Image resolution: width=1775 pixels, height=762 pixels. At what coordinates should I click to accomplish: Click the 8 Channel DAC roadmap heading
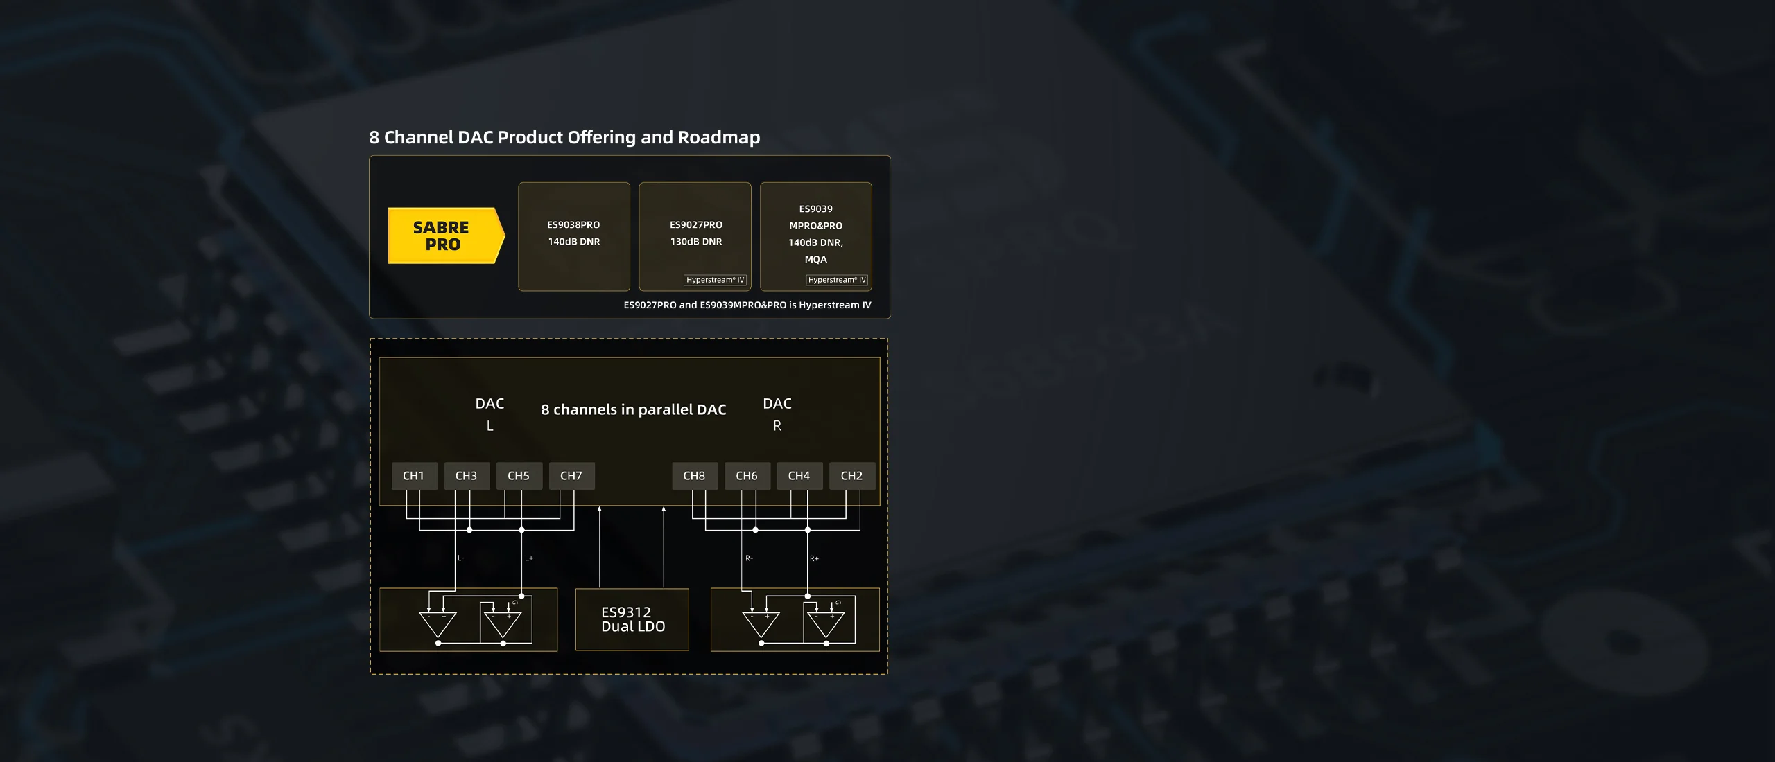(x=564, y=137)
